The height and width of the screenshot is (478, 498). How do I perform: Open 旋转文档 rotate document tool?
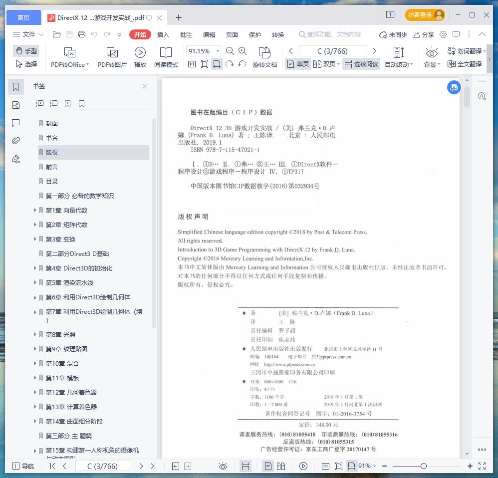pyautogui.click(x=265, y=57)
